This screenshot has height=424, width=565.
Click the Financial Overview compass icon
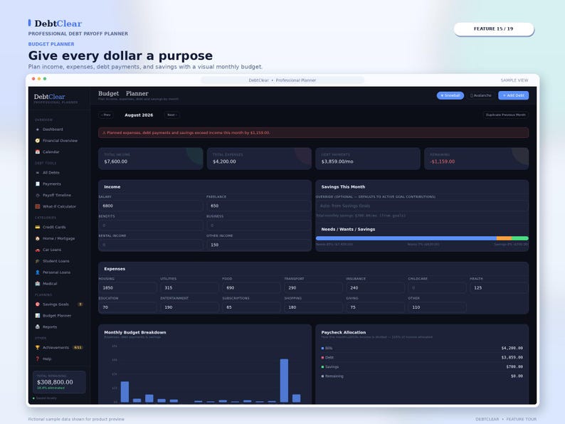pyautogui.click(x=38, y=140)
